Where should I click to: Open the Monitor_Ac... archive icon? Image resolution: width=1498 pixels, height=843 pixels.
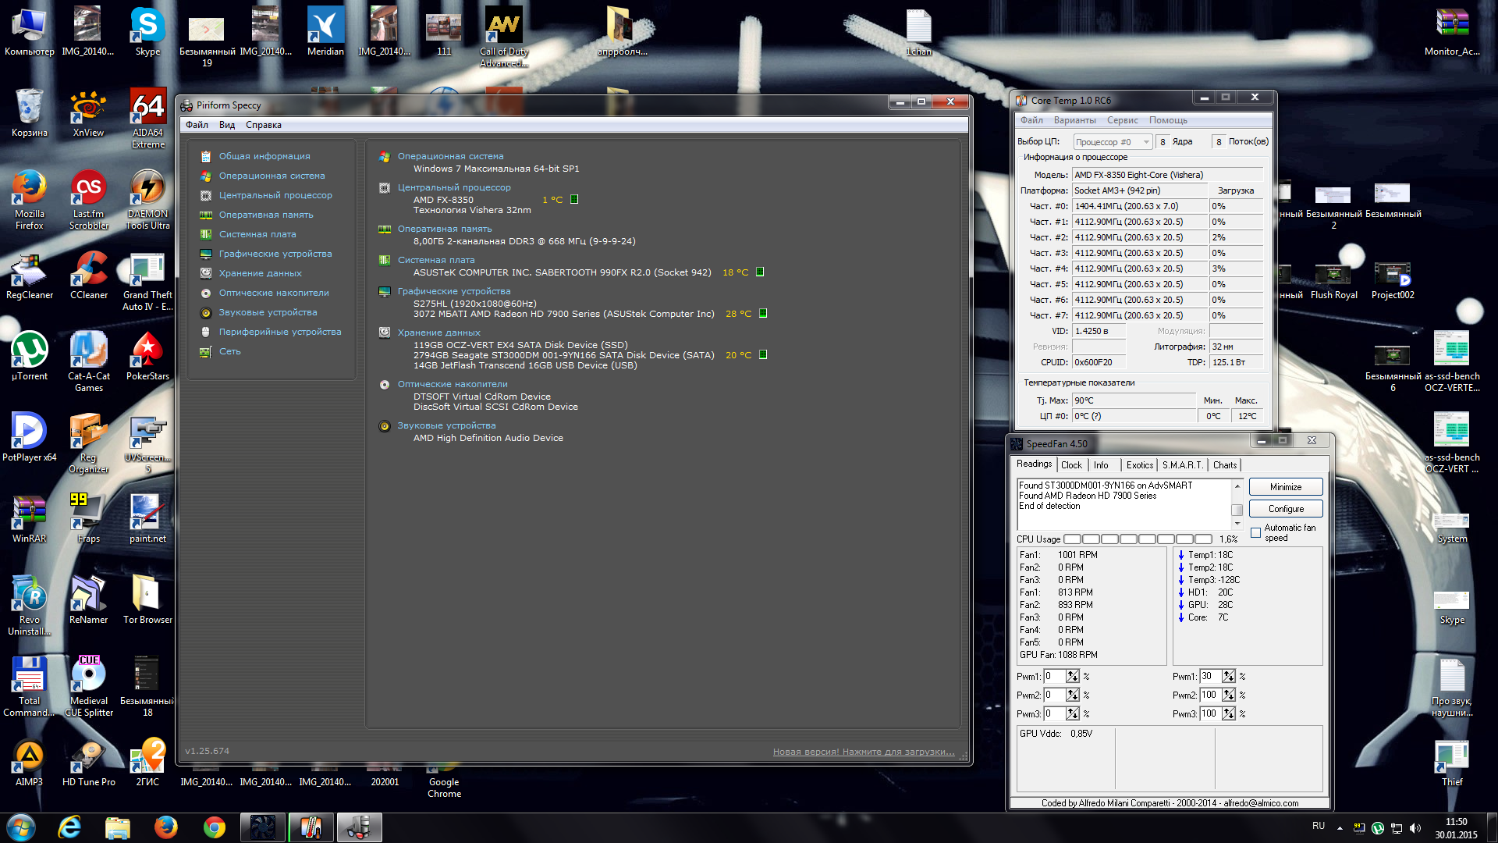(x=1452, y=31)
